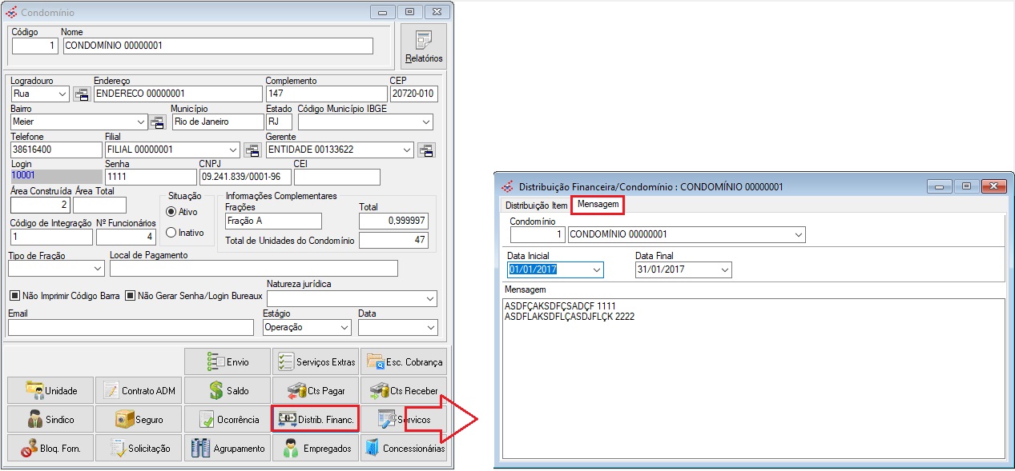Open the Estágio dropdown
The height and width of the screenshot is (471, 1015).
coord(344,327)
